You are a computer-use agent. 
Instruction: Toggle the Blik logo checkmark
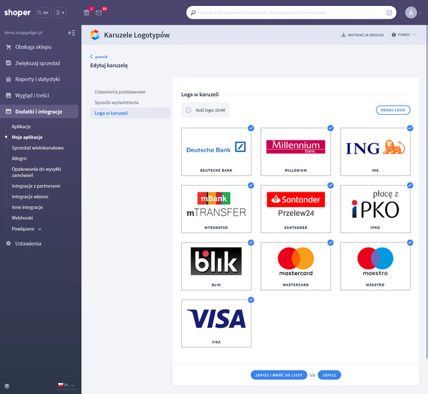tap(251, 242)
